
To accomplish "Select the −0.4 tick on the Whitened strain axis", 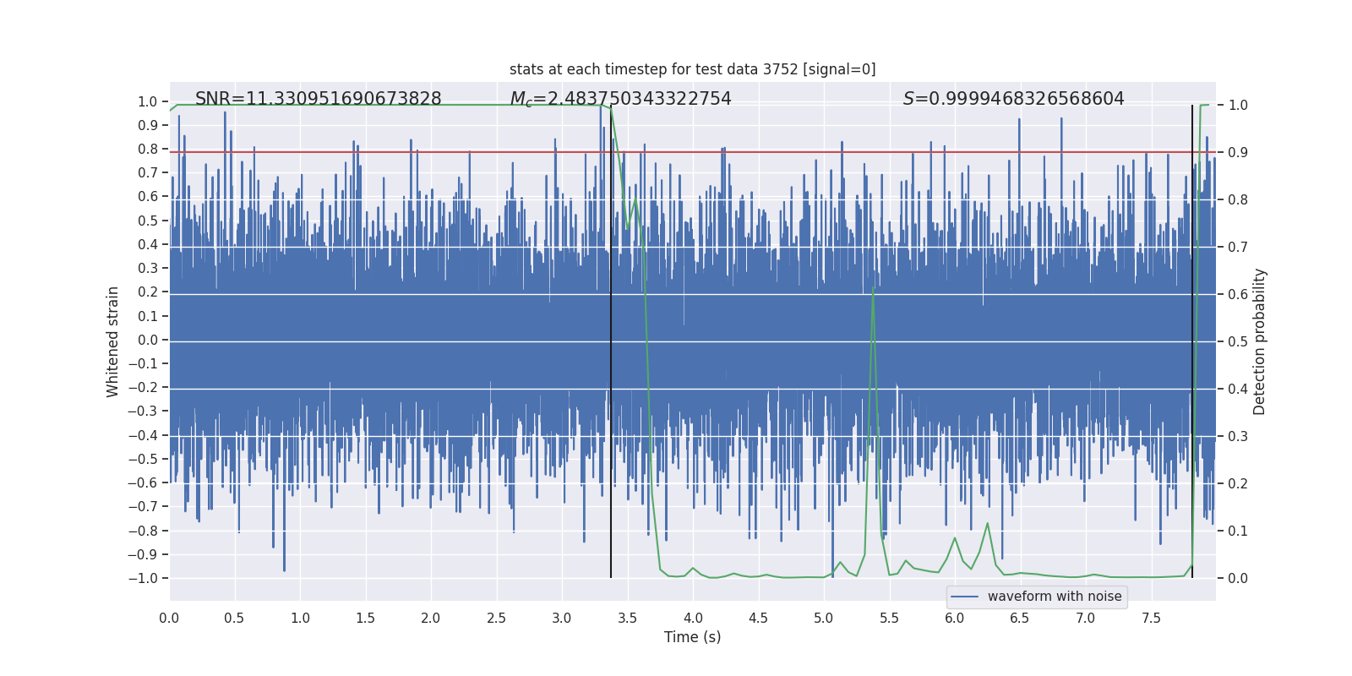I will click(143, 435).
